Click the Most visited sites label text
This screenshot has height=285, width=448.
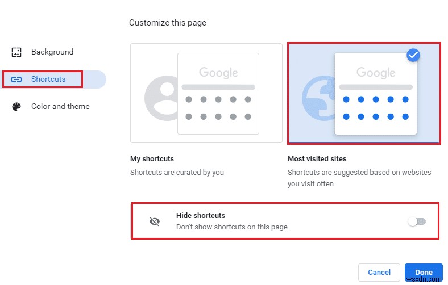pos(317,158)
